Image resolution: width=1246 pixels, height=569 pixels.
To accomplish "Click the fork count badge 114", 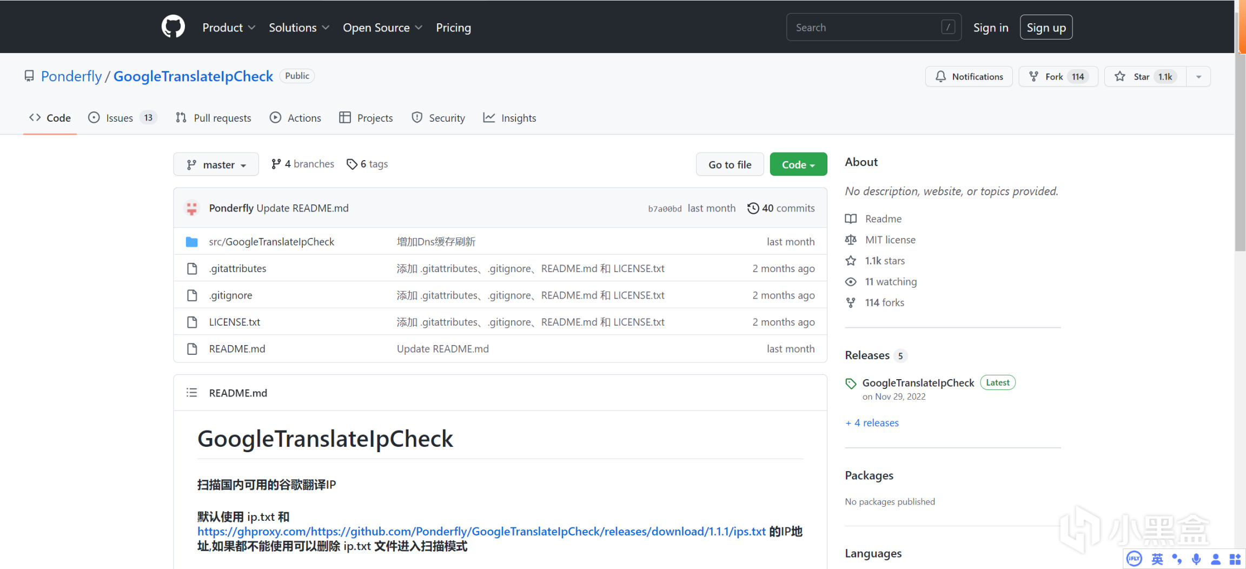I will pyautogui.click(x=1078, y=77).
